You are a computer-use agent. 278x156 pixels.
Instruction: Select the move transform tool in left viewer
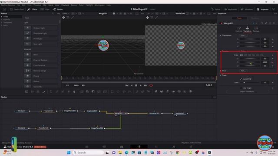(x=63, y=17)
